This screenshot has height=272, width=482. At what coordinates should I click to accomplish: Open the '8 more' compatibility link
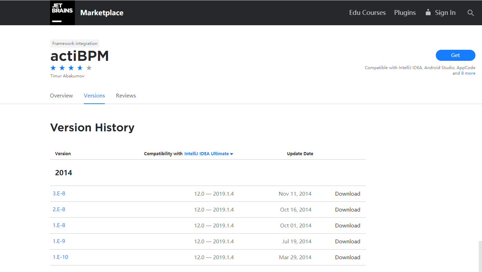[x=468, y=73]
